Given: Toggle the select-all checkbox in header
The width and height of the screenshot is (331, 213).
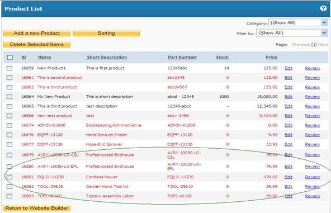Looking at the screenshot, I should (10, 57).
